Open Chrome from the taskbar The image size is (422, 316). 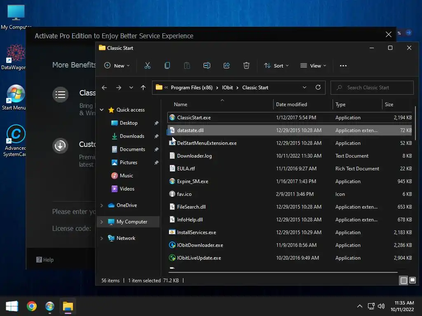point(31,306)
